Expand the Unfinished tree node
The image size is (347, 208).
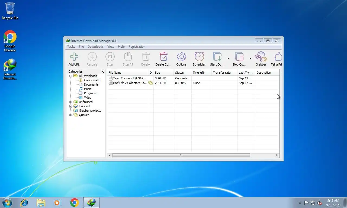(x=71, y=102)
